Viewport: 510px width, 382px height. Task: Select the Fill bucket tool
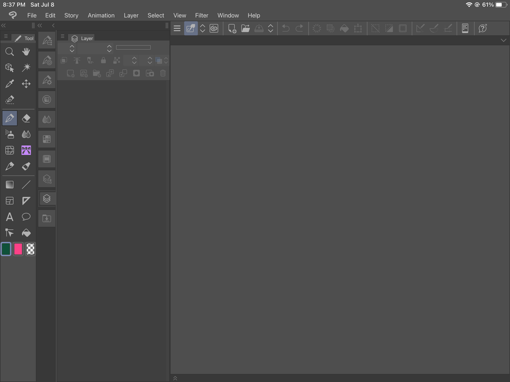pos(26,232)
